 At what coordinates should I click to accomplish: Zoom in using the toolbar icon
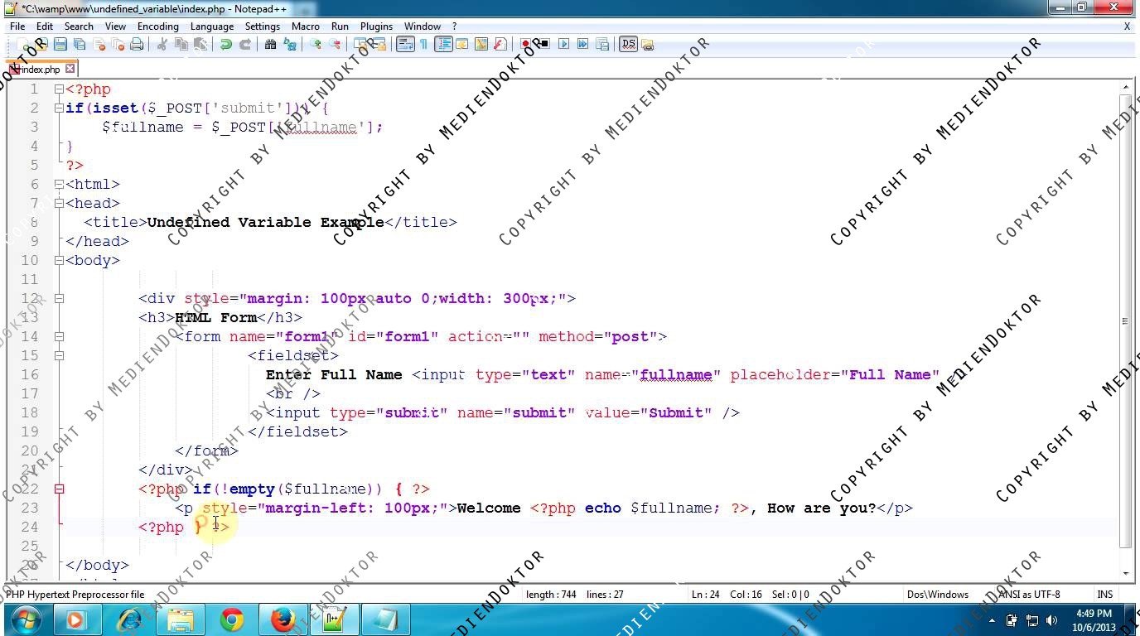[315, 45]
